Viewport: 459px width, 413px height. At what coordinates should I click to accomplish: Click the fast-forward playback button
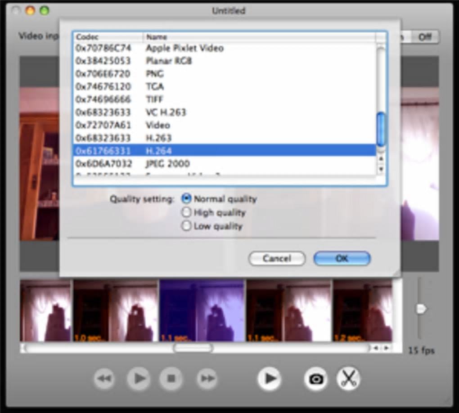click(207, 378)
